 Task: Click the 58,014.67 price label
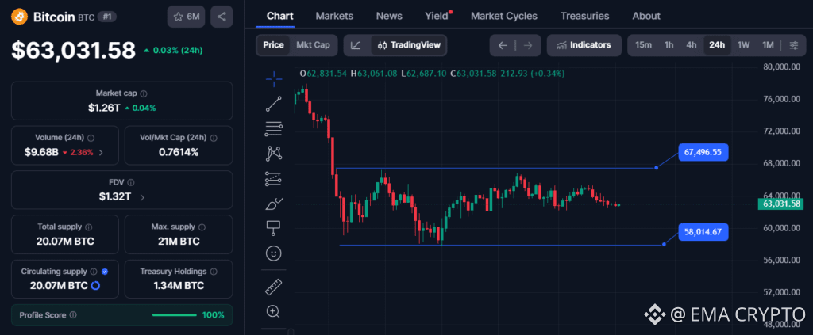(x=703, y=232)
